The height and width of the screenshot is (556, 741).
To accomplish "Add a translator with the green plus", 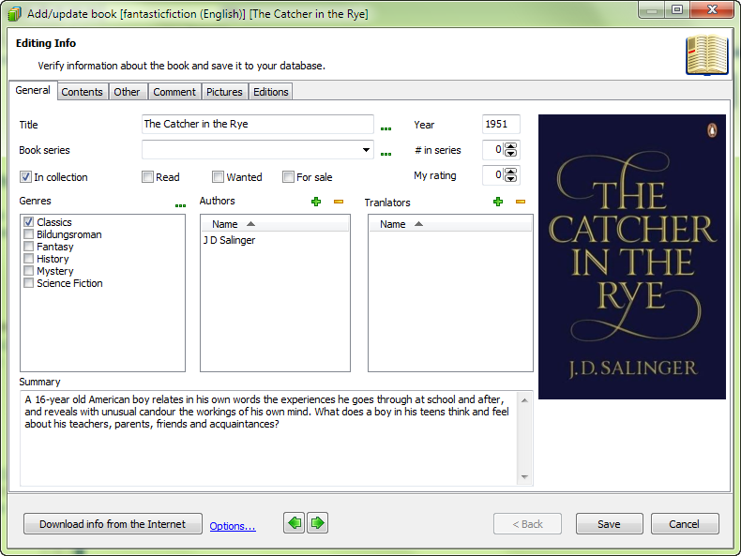I will point(498,202).
